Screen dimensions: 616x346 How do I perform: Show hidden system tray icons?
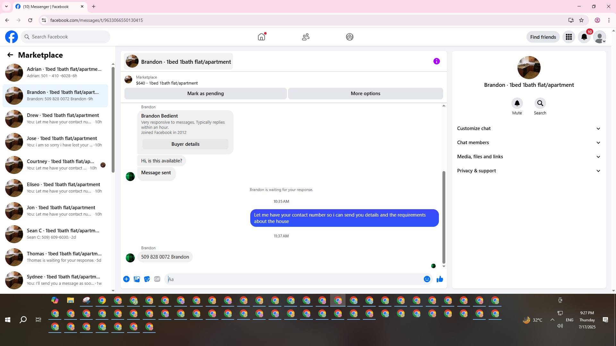point(552,319)
